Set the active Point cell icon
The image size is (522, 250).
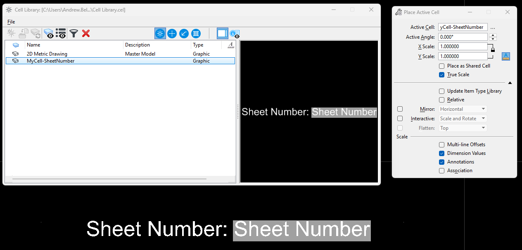pos(172,33)
